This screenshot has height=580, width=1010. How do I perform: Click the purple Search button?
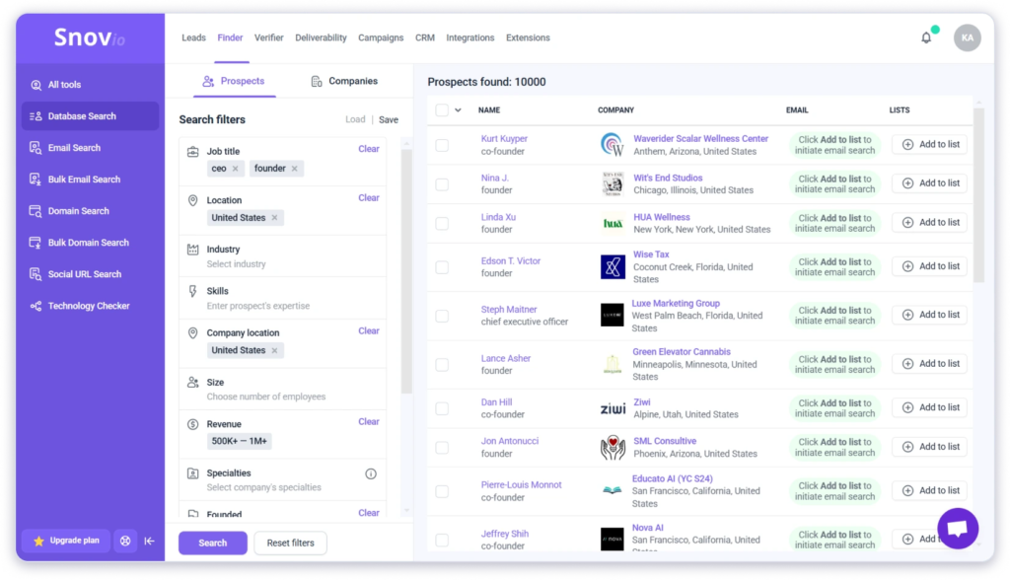(212, 543)
